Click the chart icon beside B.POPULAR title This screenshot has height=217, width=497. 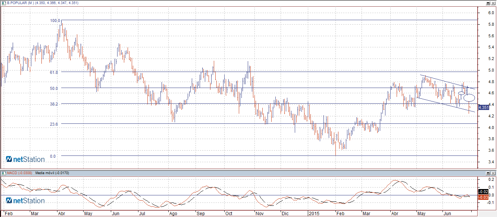coord(3,3)
